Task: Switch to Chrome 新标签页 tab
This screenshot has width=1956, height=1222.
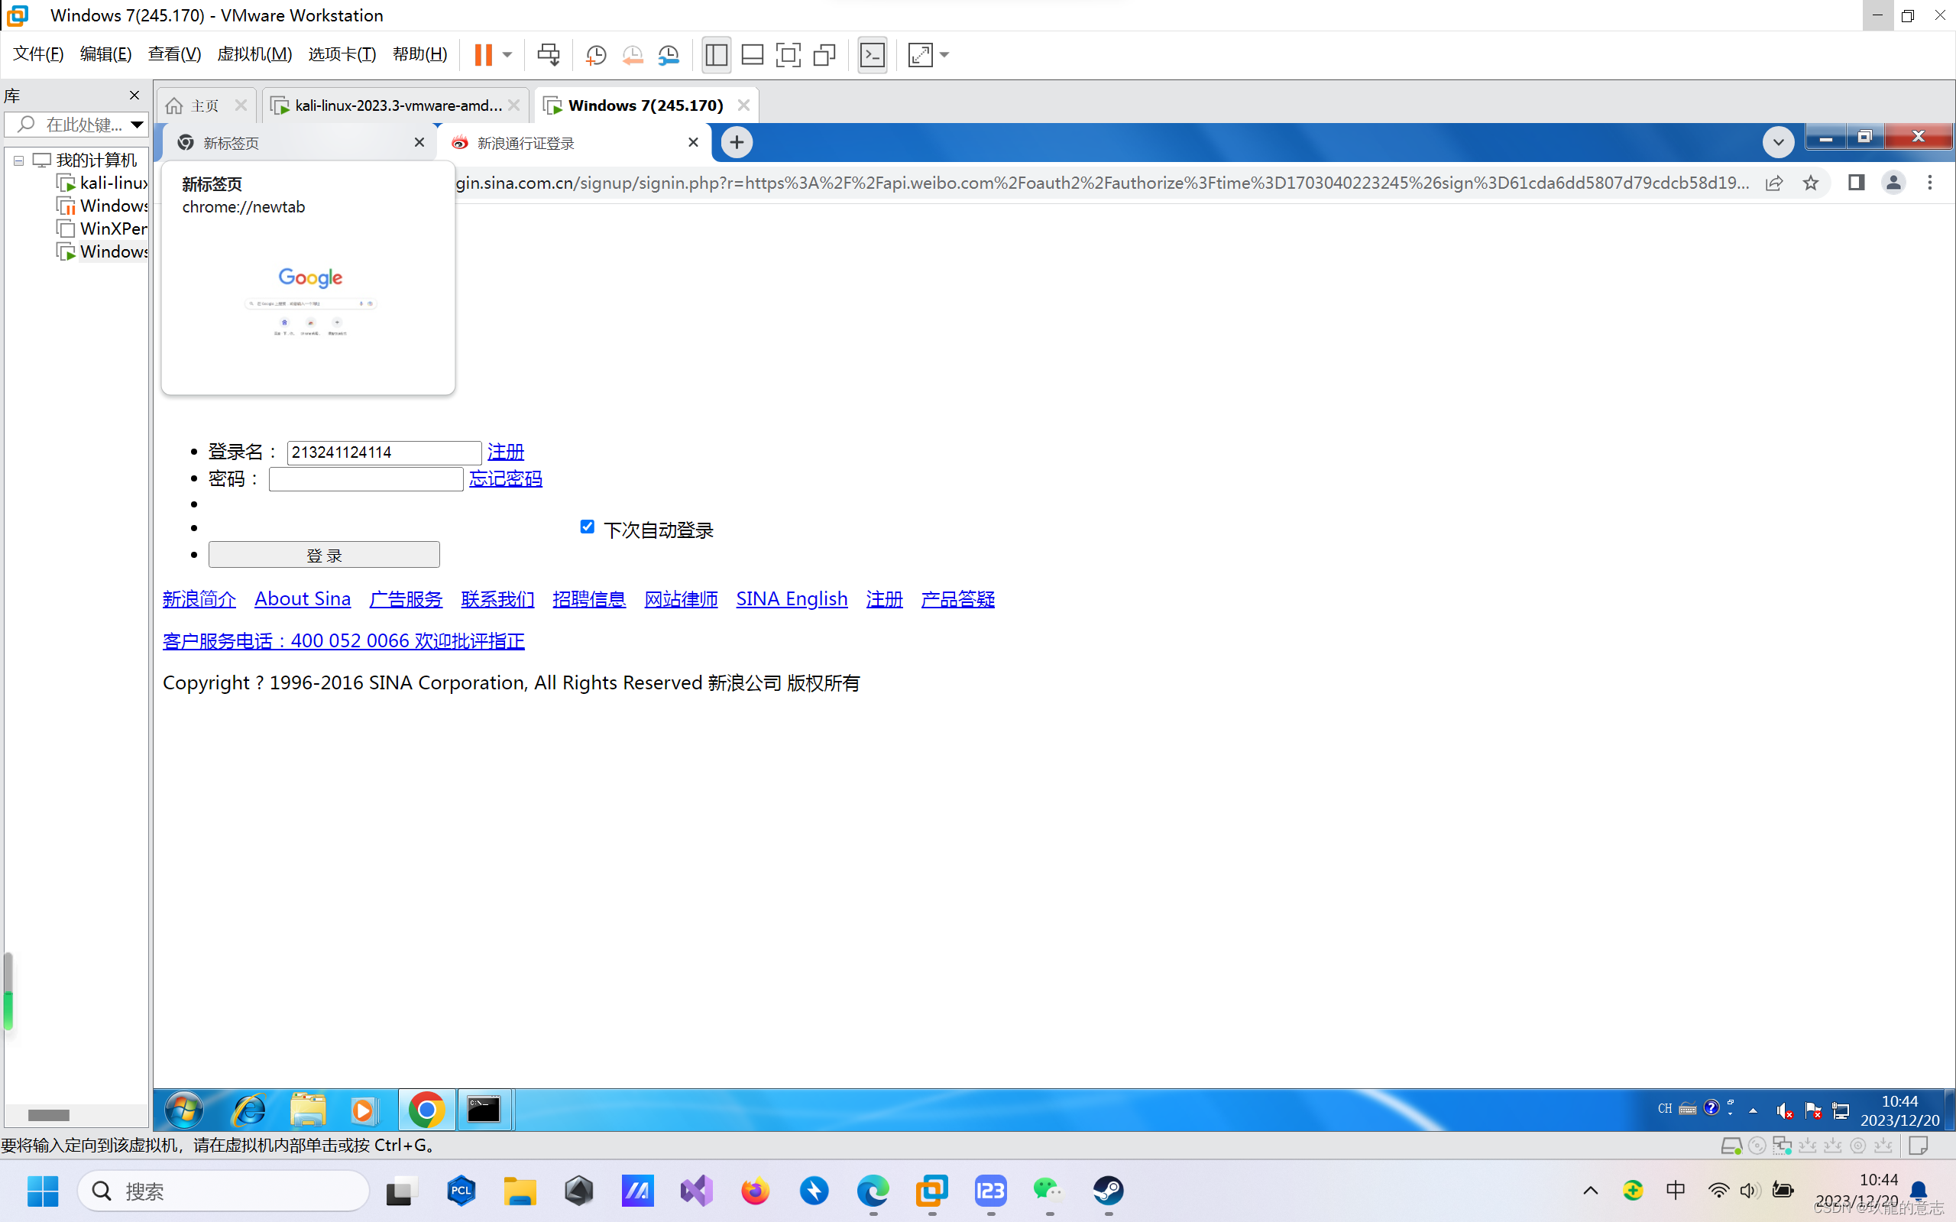Action: [299, 143]
